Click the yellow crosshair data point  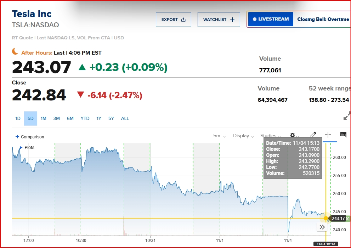click(x=326, y=218)
